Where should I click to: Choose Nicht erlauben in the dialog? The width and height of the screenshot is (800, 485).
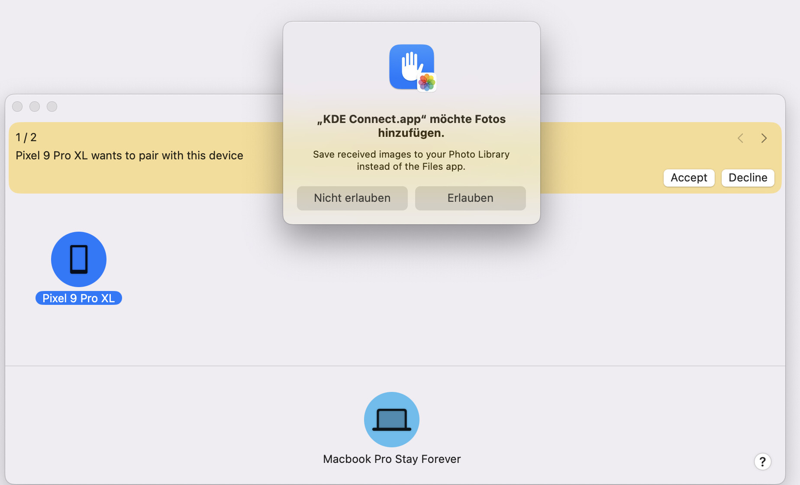[x=352, y=198]
